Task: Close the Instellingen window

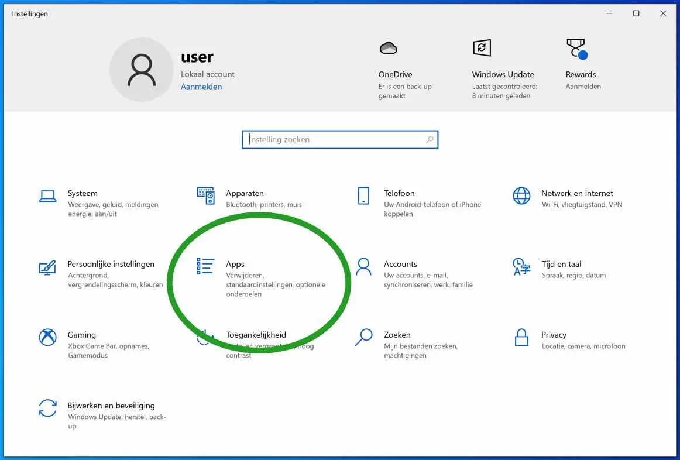Action: pyautogui.click(x=663, y=13)
